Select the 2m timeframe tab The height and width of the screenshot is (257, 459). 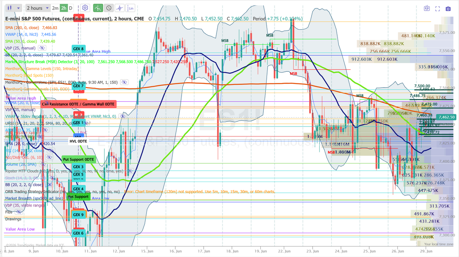55,8
